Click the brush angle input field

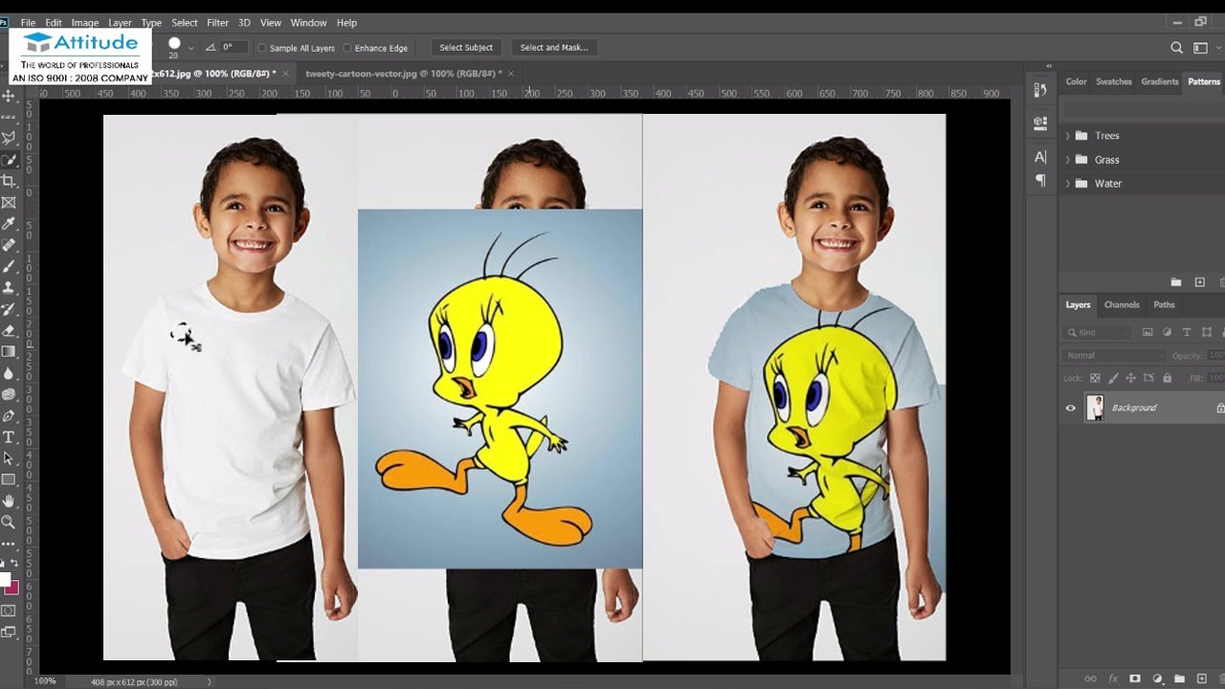pos(234,47)
